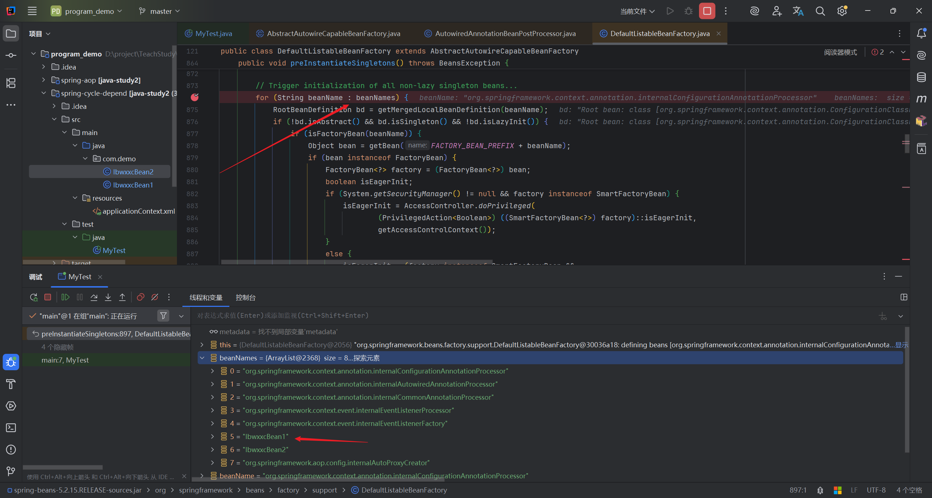Viewport: 932px width, 498px height.
Task: Open the master branch dropdown
Action: click(159, 11)
